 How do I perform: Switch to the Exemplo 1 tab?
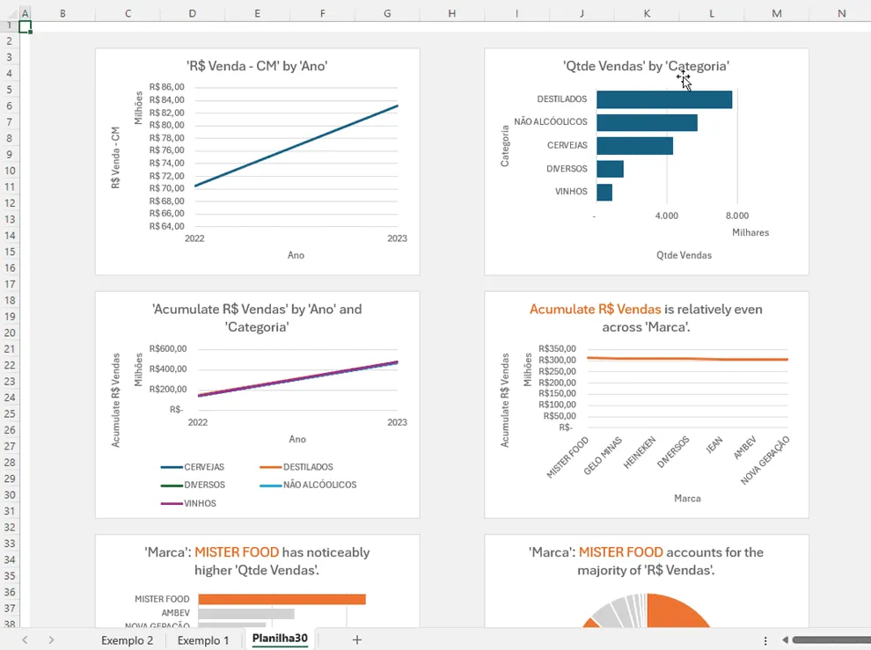(x=202, y=640)
